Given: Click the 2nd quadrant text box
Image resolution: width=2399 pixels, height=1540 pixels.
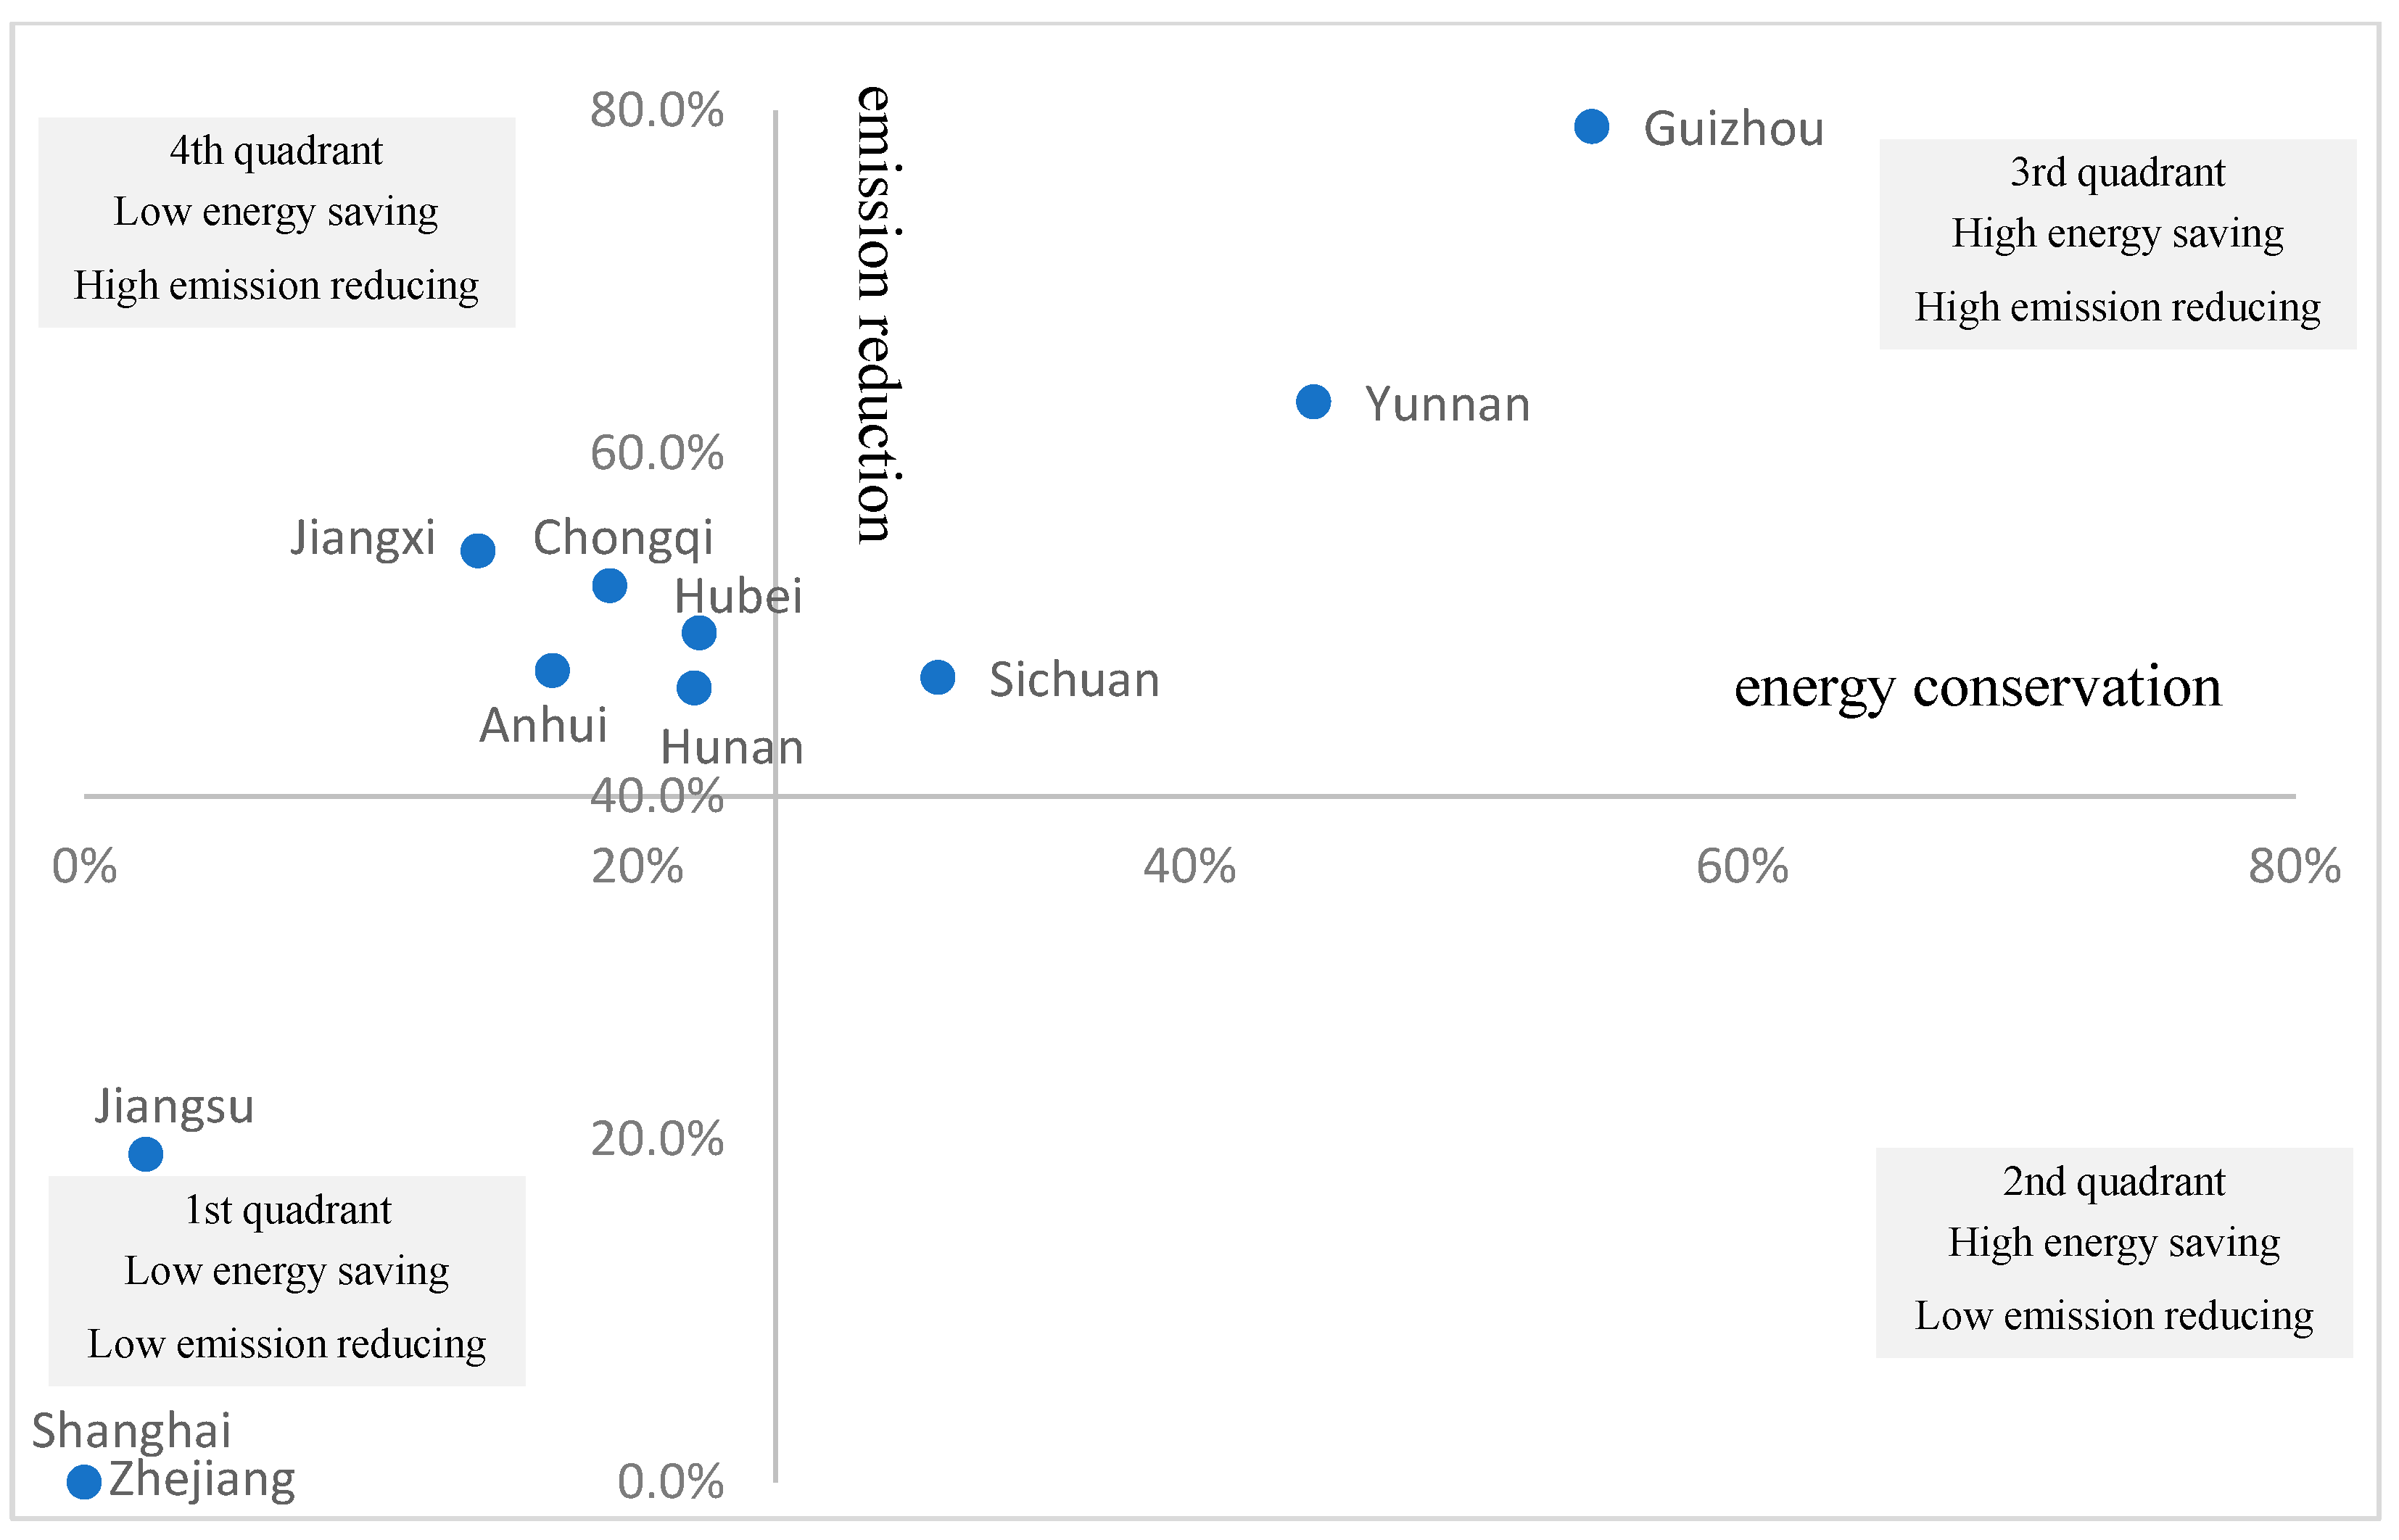Looking at the screenshot, I should click(2113, 1252).
